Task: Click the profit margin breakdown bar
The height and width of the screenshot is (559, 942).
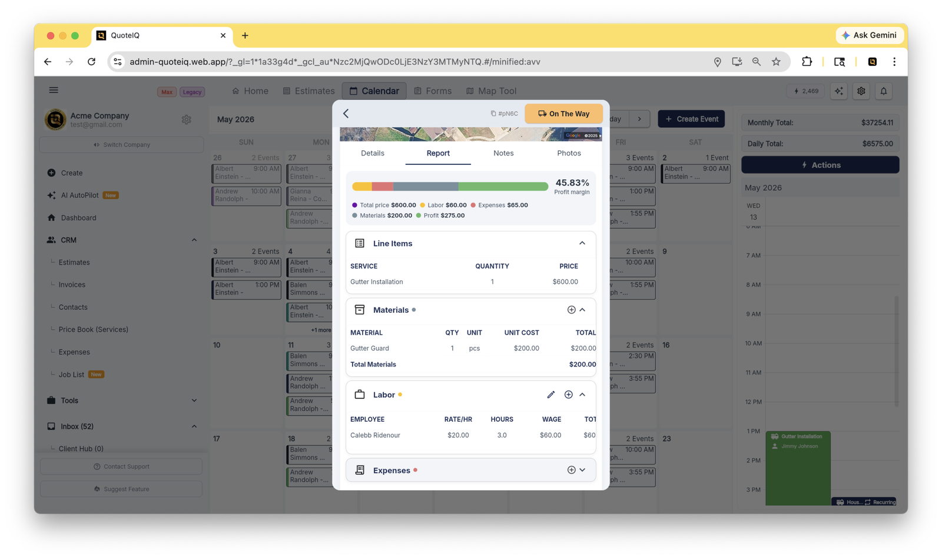Action: [x=450, y=187]
